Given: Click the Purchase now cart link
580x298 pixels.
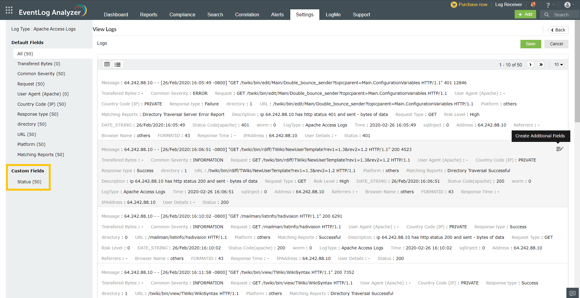Looking at the screenshot, I should 469,5.
